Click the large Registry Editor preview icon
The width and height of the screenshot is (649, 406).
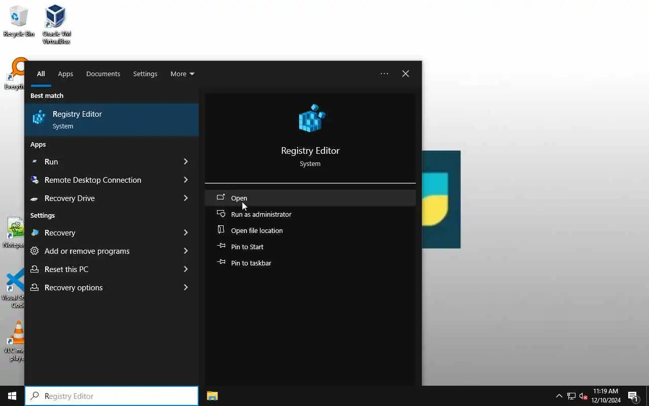(x=311, y=118)
